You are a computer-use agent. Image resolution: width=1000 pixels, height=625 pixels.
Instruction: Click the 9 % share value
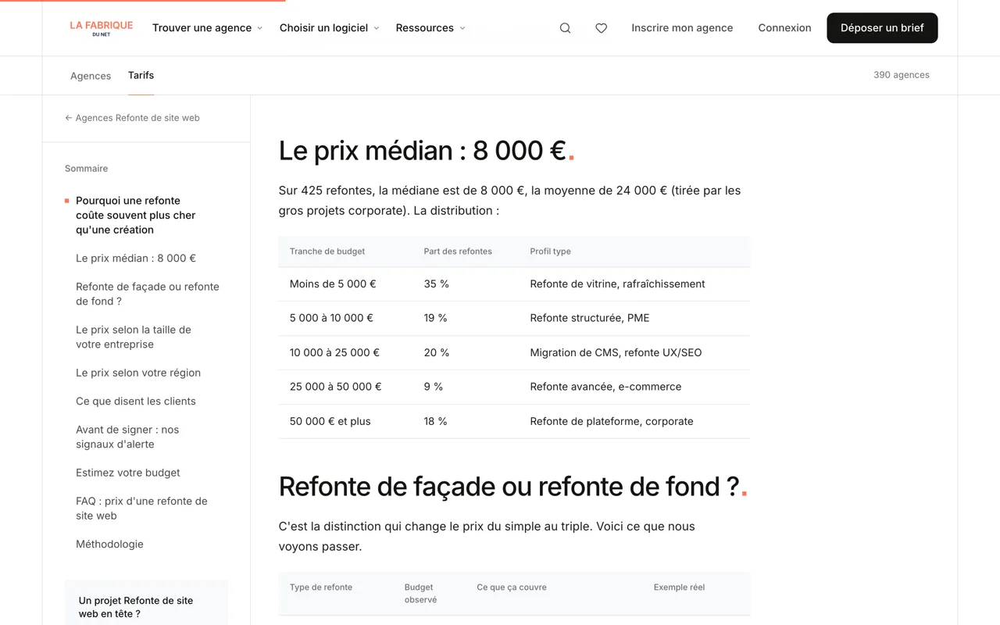(x=434, y=387)
